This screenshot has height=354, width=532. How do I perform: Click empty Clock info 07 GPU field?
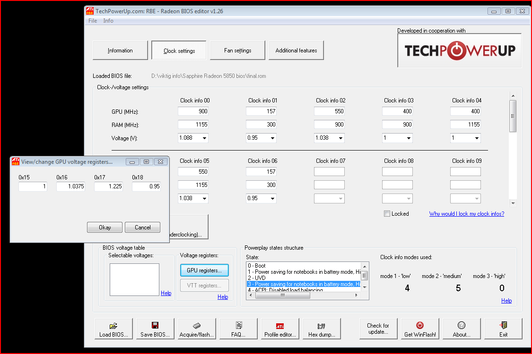pos(329,172)
